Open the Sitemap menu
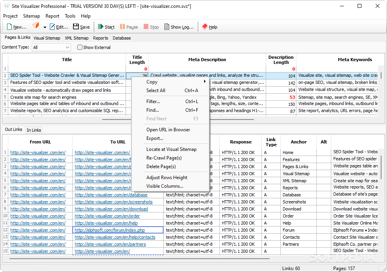 point(31,16)
